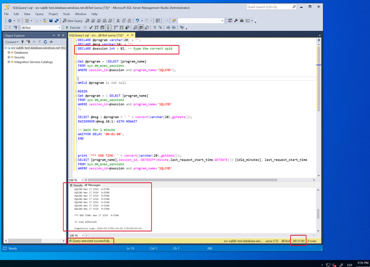This screenshot has width=370, height=267.
Task: Click the New Query toolbar button
Action: (73, 21)
